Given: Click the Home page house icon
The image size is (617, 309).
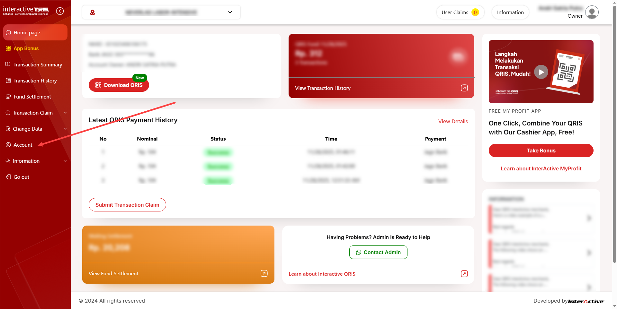Looking at the screenshot, I should point(8,33).
